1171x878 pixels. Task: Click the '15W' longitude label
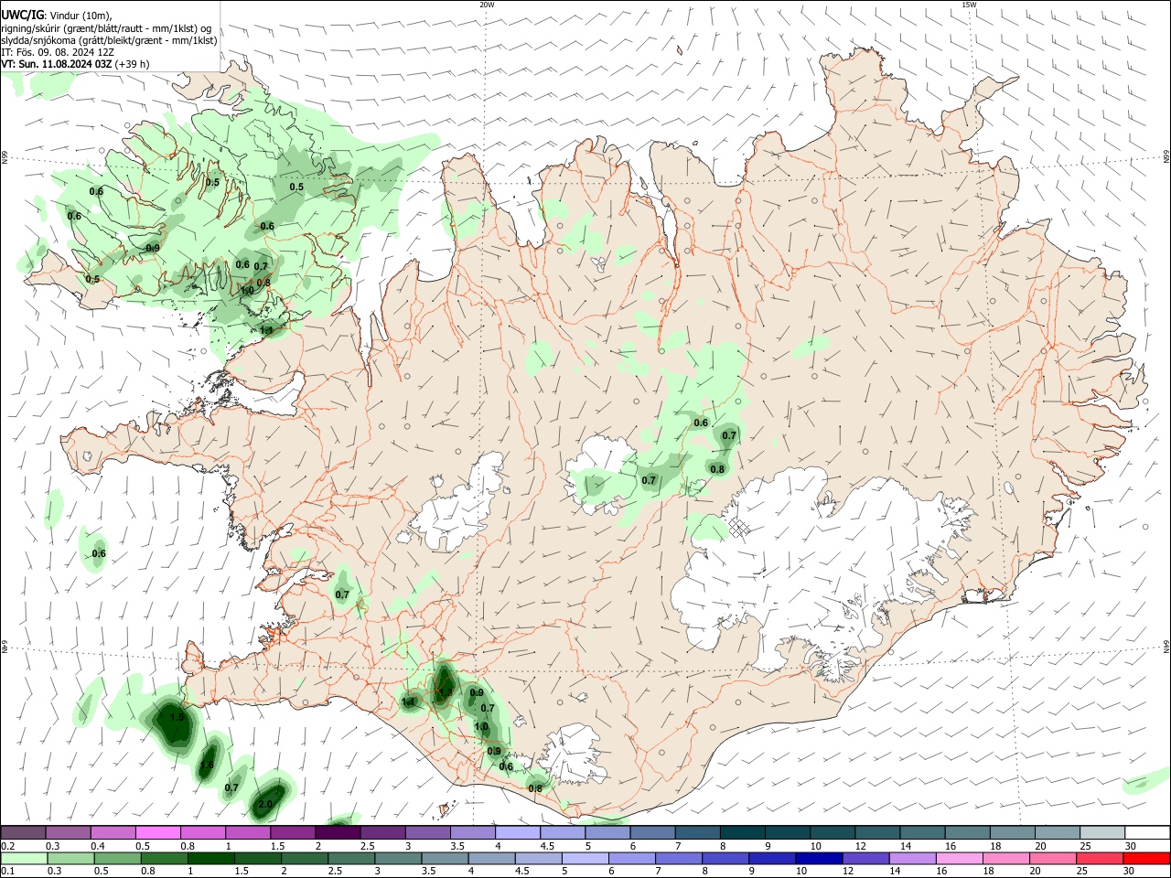point(969,5)
